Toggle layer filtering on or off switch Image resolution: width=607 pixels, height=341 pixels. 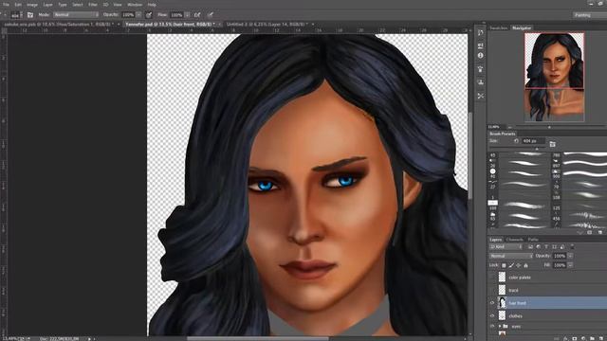[x=572, y=246]
